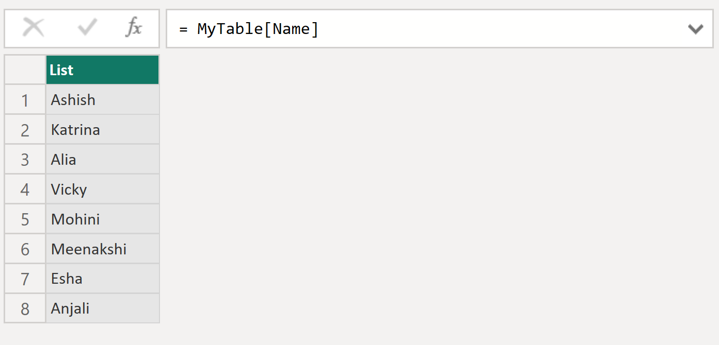Select the Vicky list cell

coord(102,189)
